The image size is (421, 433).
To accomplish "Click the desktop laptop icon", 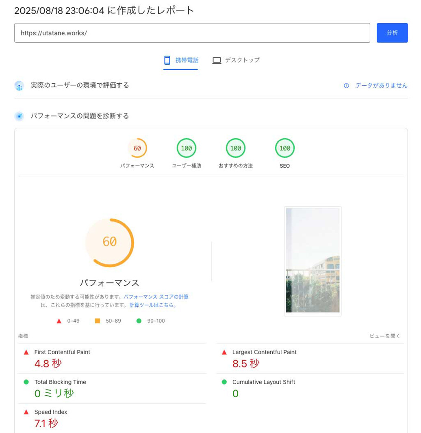I will (x=217, y=60).
